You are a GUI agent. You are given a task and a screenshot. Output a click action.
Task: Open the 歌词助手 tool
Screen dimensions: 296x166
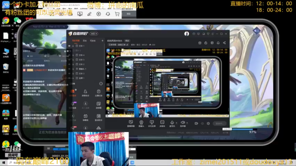click(x=98, y=117)
